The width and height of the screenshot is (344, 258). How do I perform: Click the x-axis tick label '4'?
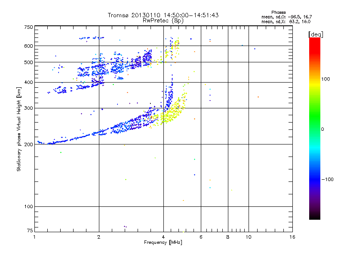tap(163, 237)
